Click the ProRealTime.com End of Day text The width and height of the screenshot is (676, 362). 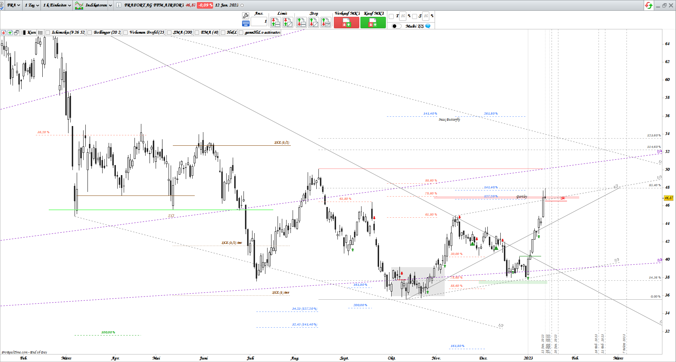point(24,352)
